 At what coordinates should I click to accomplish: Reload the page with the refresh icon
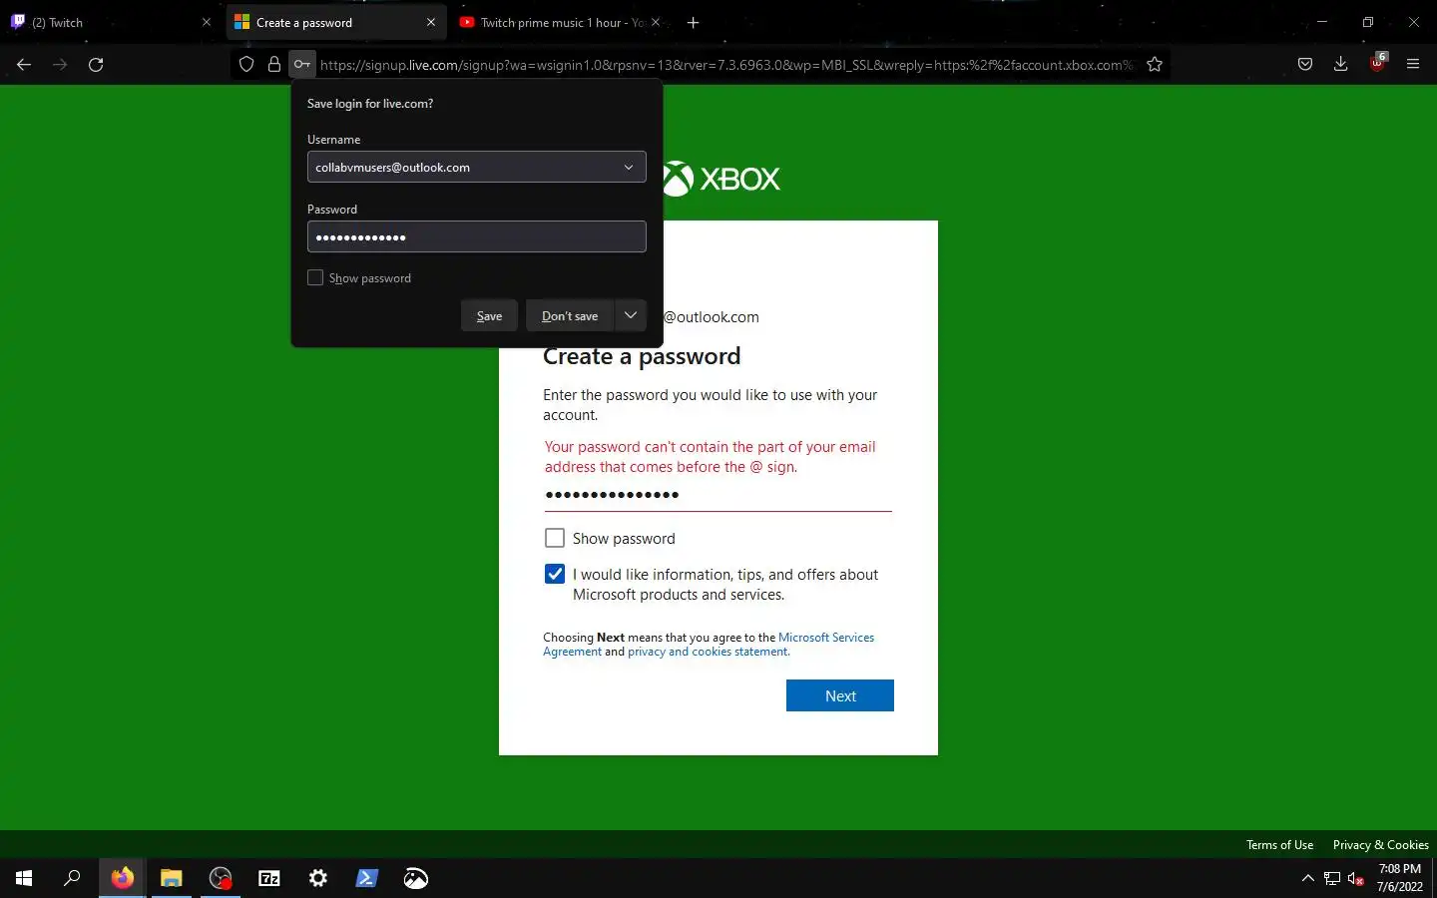pos(96,65)
